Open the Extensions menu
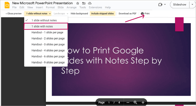This screenshot has width=196, height=106. (x=95, y=8)
